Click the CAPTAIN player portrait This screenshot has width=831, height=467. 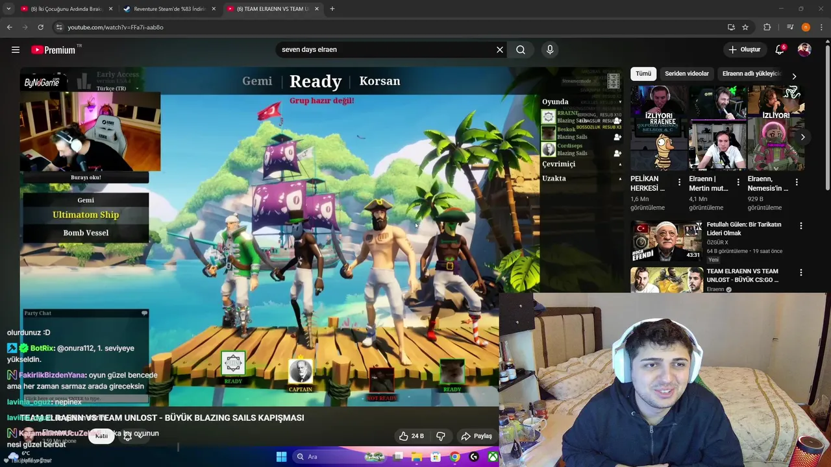300,371
